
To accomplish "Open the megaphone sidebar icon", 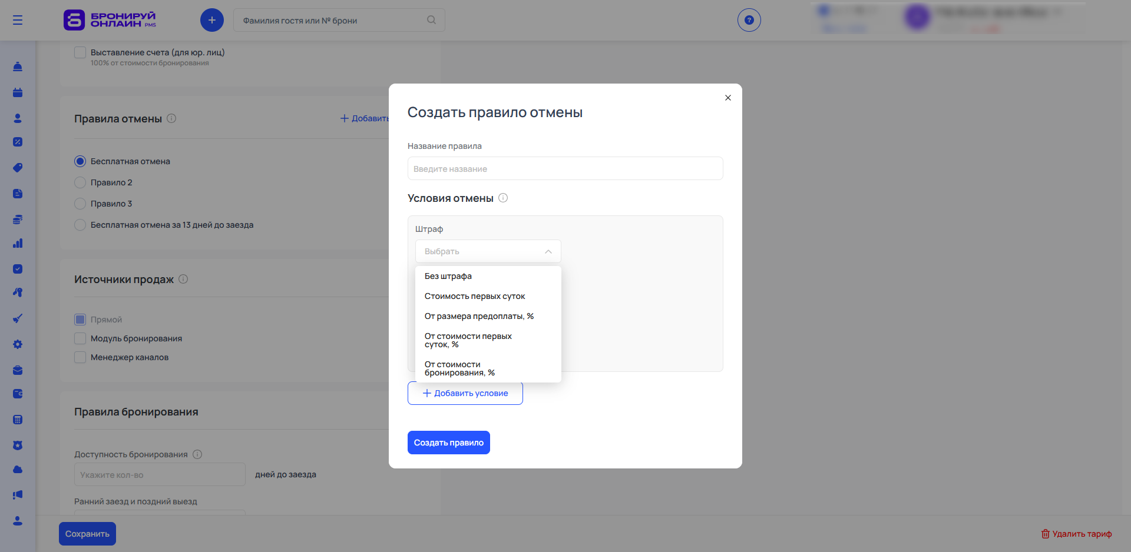I will 18,495.
